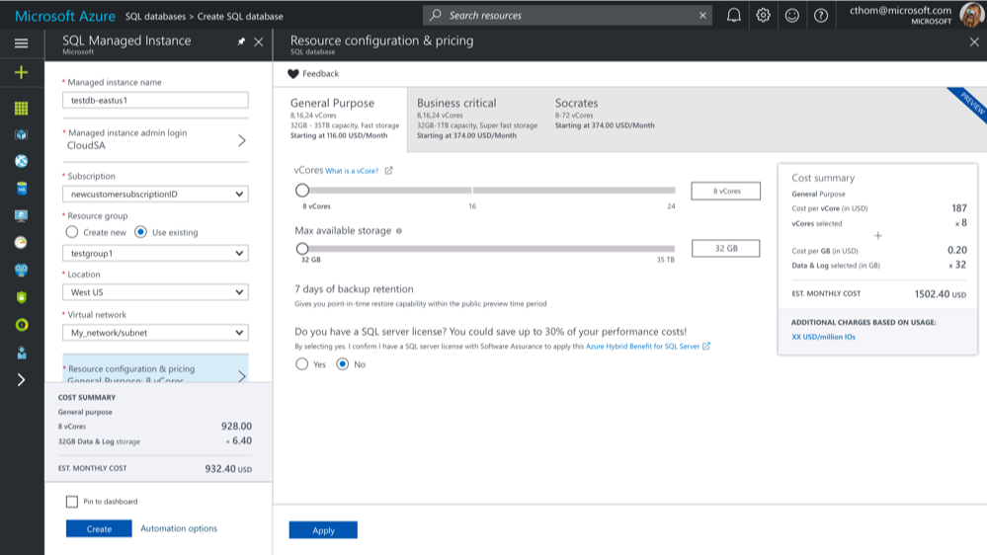Select Create new resource group radio
Viewport: 987px width, 555px height.
tap(72, 232)
